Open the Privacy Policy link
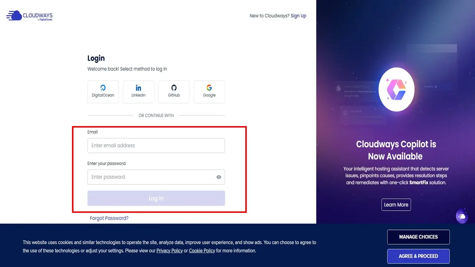Viewport: 475px width, 267px height. 170,251
